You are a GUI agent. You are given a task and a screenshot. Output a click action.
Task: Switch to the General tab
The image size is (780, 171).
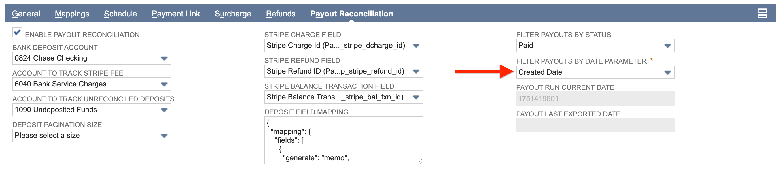tap(26, 13)
